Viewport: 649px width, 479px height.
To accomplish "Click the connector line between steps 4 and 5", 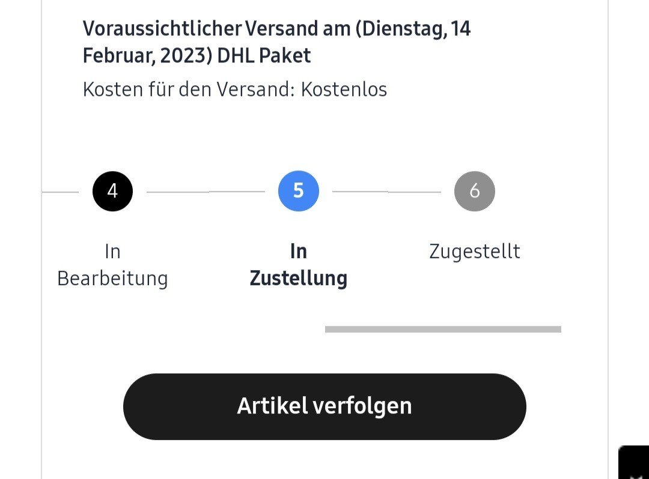I will [206, 192].
